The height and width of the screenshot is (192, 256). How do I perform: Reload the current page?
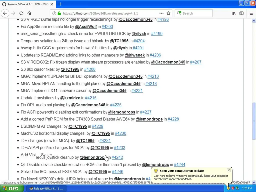(x=21, y=13)
